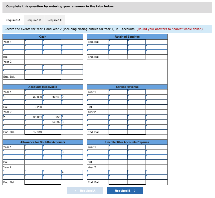This screenshot has height=198, width=215.
Task: Select the event label '2.' beside 38,861
Action: coord(14,117)
